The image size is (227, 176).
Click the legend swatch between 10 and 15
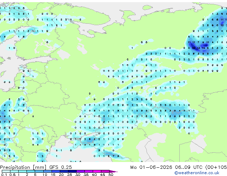(x=48, y=171)
